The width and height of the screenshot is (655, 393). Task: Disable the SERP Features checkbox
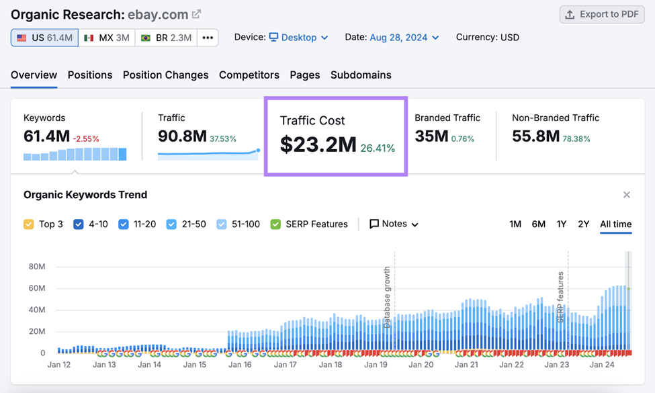275,224
